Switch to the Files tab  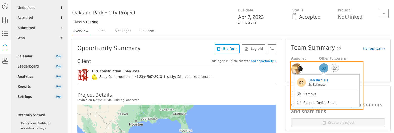[x=102, y=31]
